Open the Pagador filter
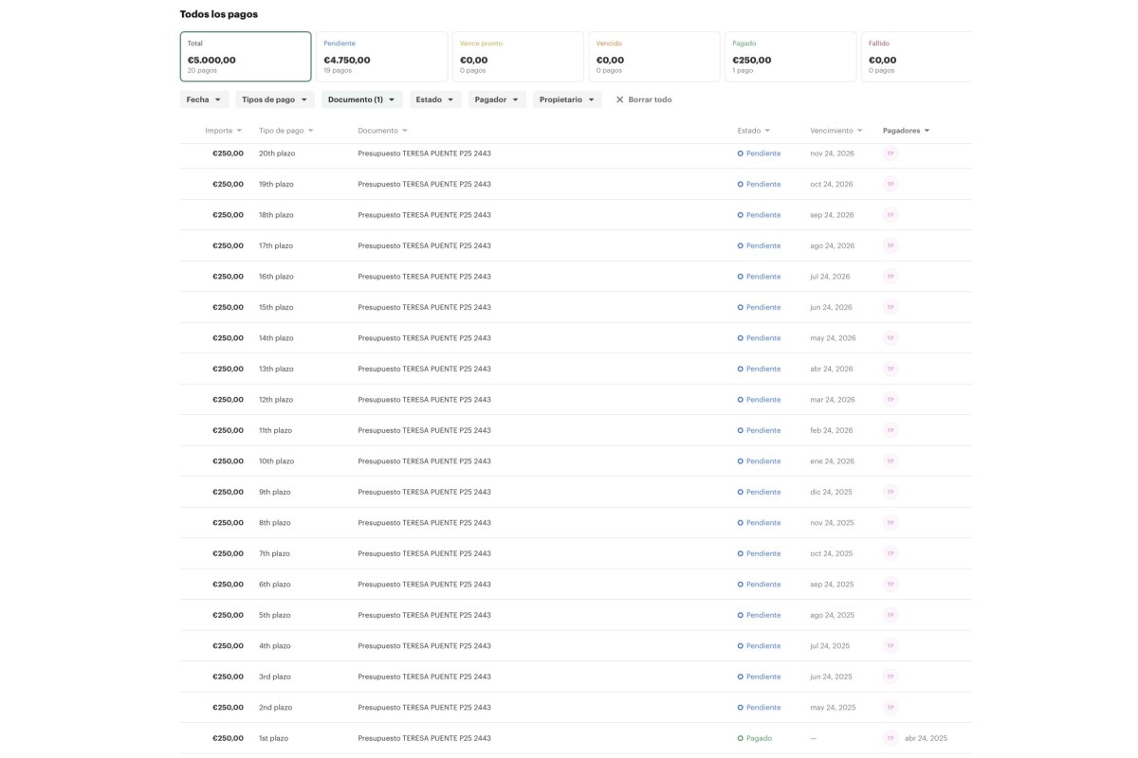This screenshot has height=758, width=1138. tap(497, 99)
